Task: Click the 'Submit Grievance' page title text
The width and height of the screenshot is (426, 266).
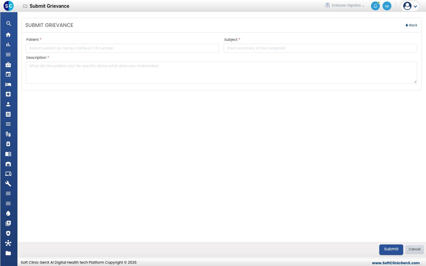Action: tap(49, 6)
